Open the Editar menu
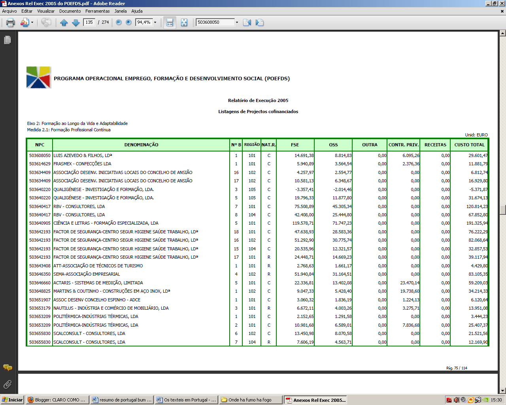Screen dimensions: 506x405 [27, 11]
